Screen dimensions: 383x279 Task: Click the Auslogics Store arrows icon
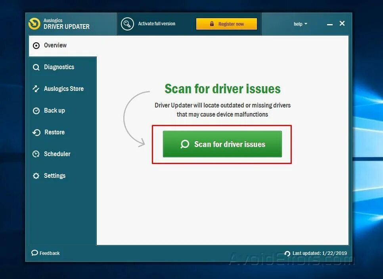pyautogui.click(x=36, y=89)
